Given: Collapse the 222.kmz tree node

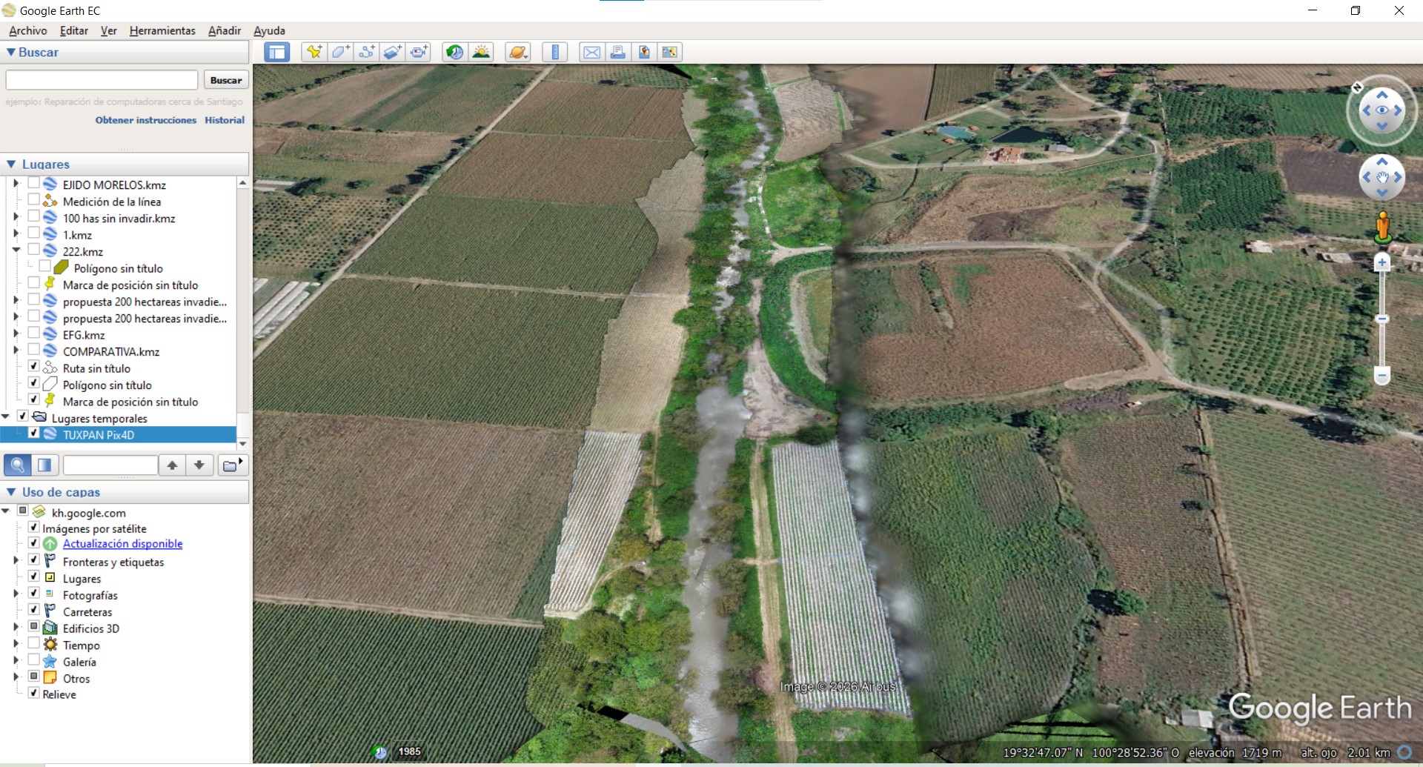Looking at the screenshot, I should click(x=16, y=250).
